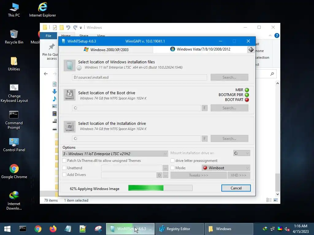Open Control Panel desktop icon
314x235 pixels.
14,145
